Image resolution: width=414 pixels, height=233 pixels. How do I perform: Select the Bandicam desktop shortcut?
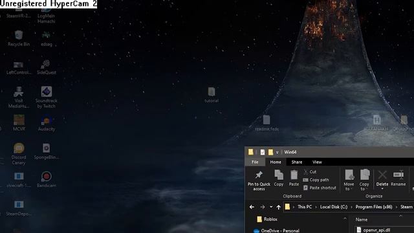47,180
